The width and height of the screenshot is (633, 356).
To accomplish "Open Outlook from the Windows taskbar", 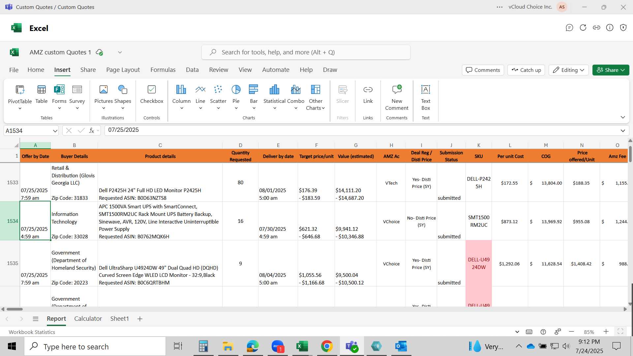I will [x=401, y=346].
